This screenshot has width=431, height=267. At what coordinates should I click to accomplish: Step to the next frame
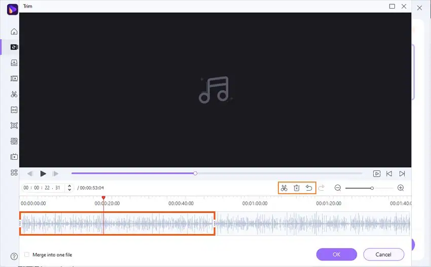(x=56, y=174)
